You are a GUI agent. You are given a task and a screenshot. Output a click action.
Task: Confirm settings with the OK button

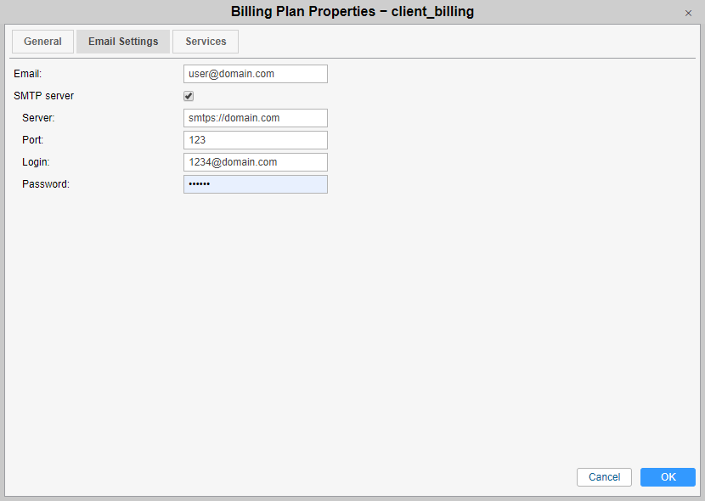pos(668,476)
